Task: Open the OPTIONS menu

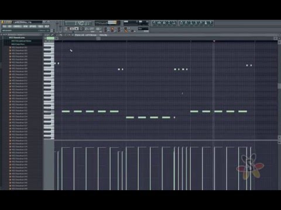Action: click(33, 26)
